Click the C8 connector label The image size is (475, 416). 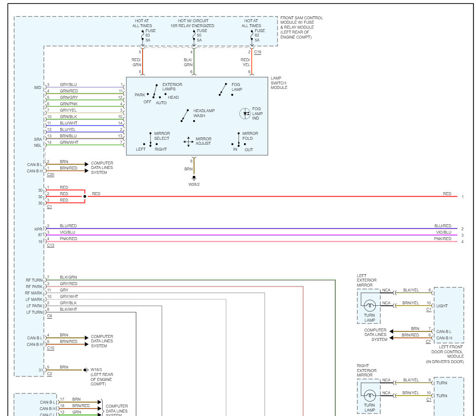point(50,316)
